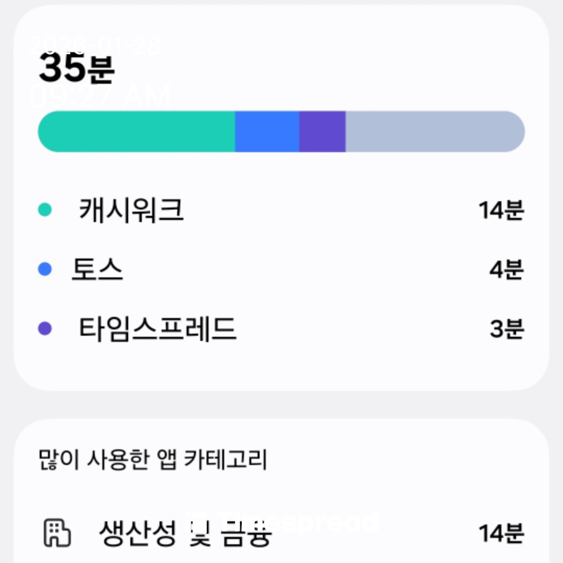Tap the 14분 duration of the productivity category
Image resolution: width=563 pixels, height=563 pixels.
click(x=501, y=533)
